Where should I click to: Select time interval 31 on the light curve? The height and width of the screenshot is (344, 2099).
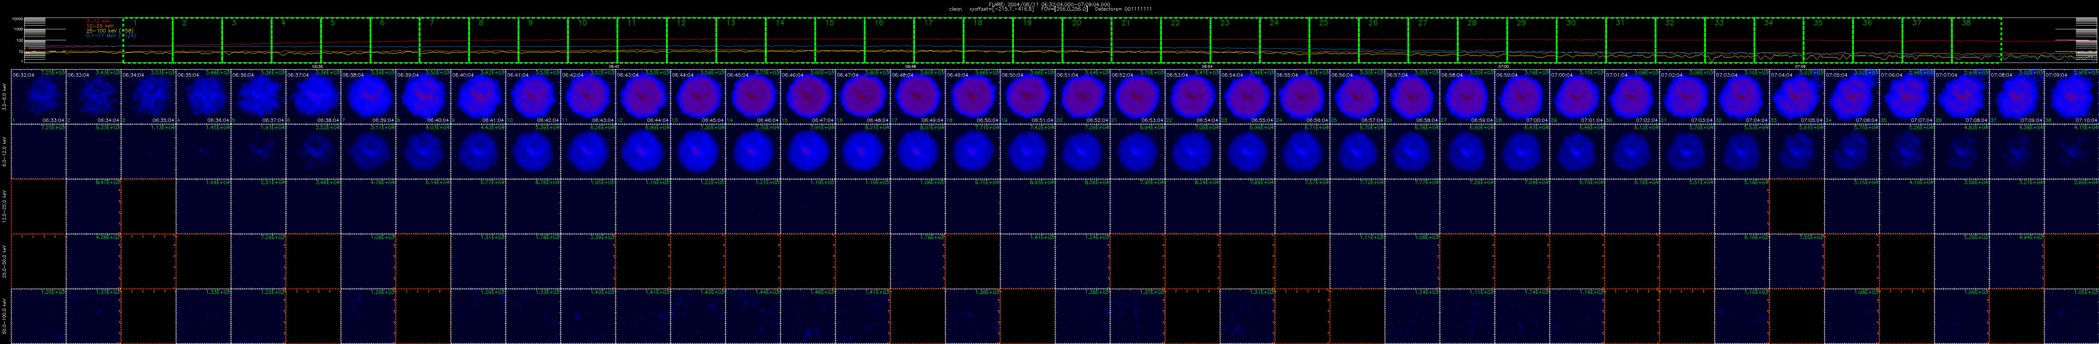(1630, 40)
